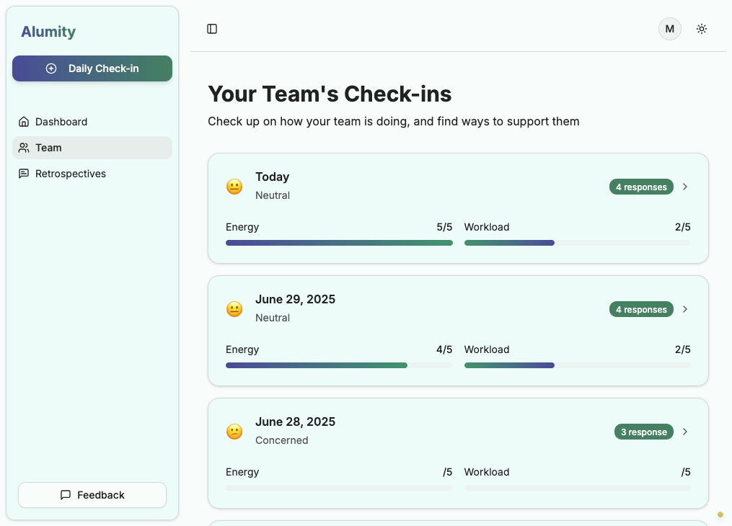This screenshot has height=526, width=732.
Task: Open the M user avatar menu
Action: tap(669, 29)
